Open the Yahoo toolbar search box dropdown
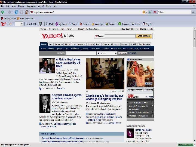196x147 pixels. [x=22, y=24]
